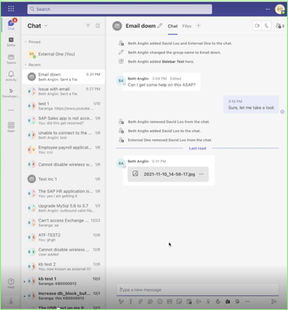
Task: Click the Type a new message field
Action: tap(198, 289)
